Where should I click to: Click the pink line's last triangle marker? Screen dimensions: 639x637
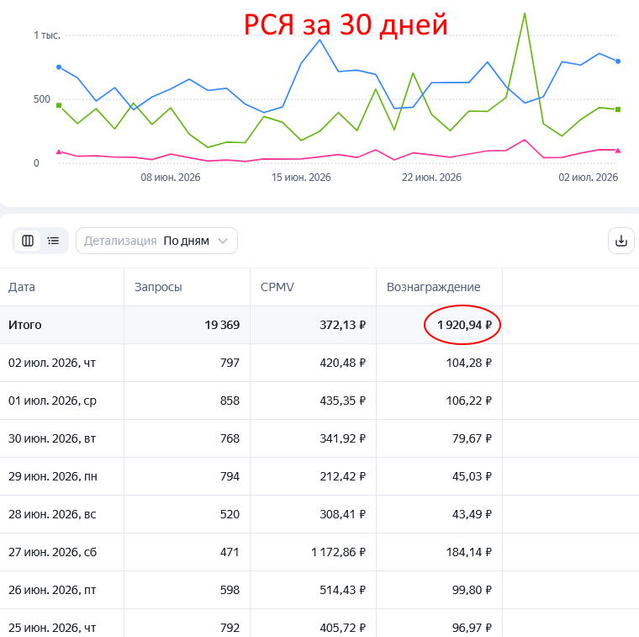[x=618, y=151]
